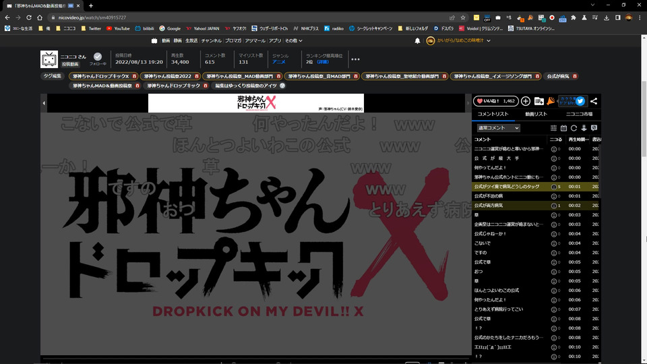Screen dimensions: 647x364
Task: Click the niconico TV logo in header
Action: click(x=154, y=41)
